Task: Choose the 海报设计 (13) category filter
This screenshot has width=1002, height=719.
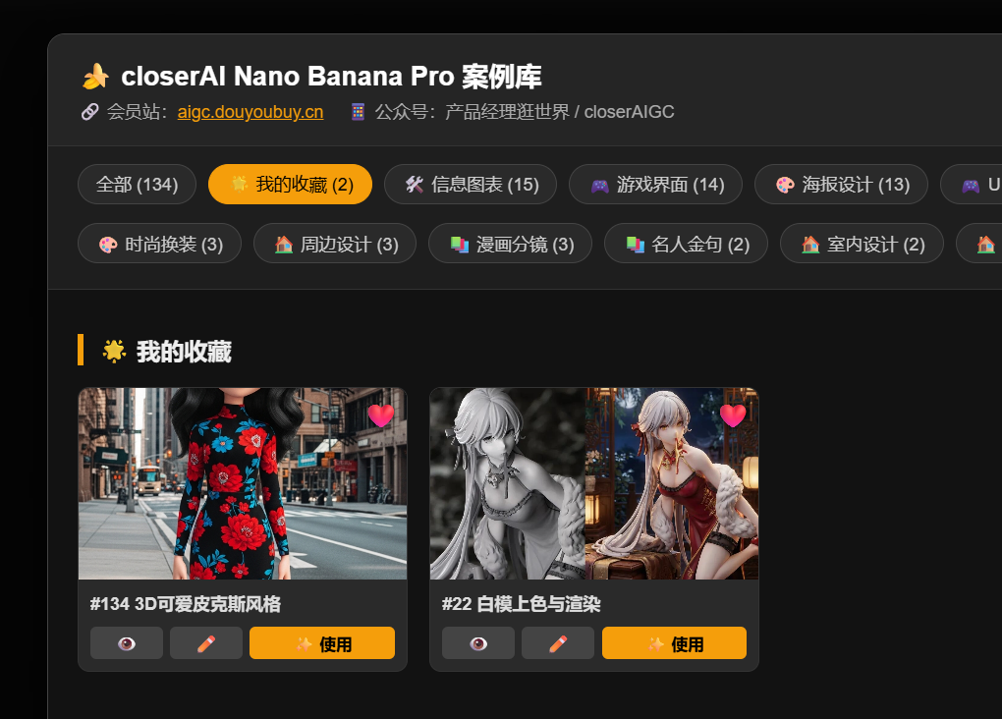Action: (x=842, y=184)
